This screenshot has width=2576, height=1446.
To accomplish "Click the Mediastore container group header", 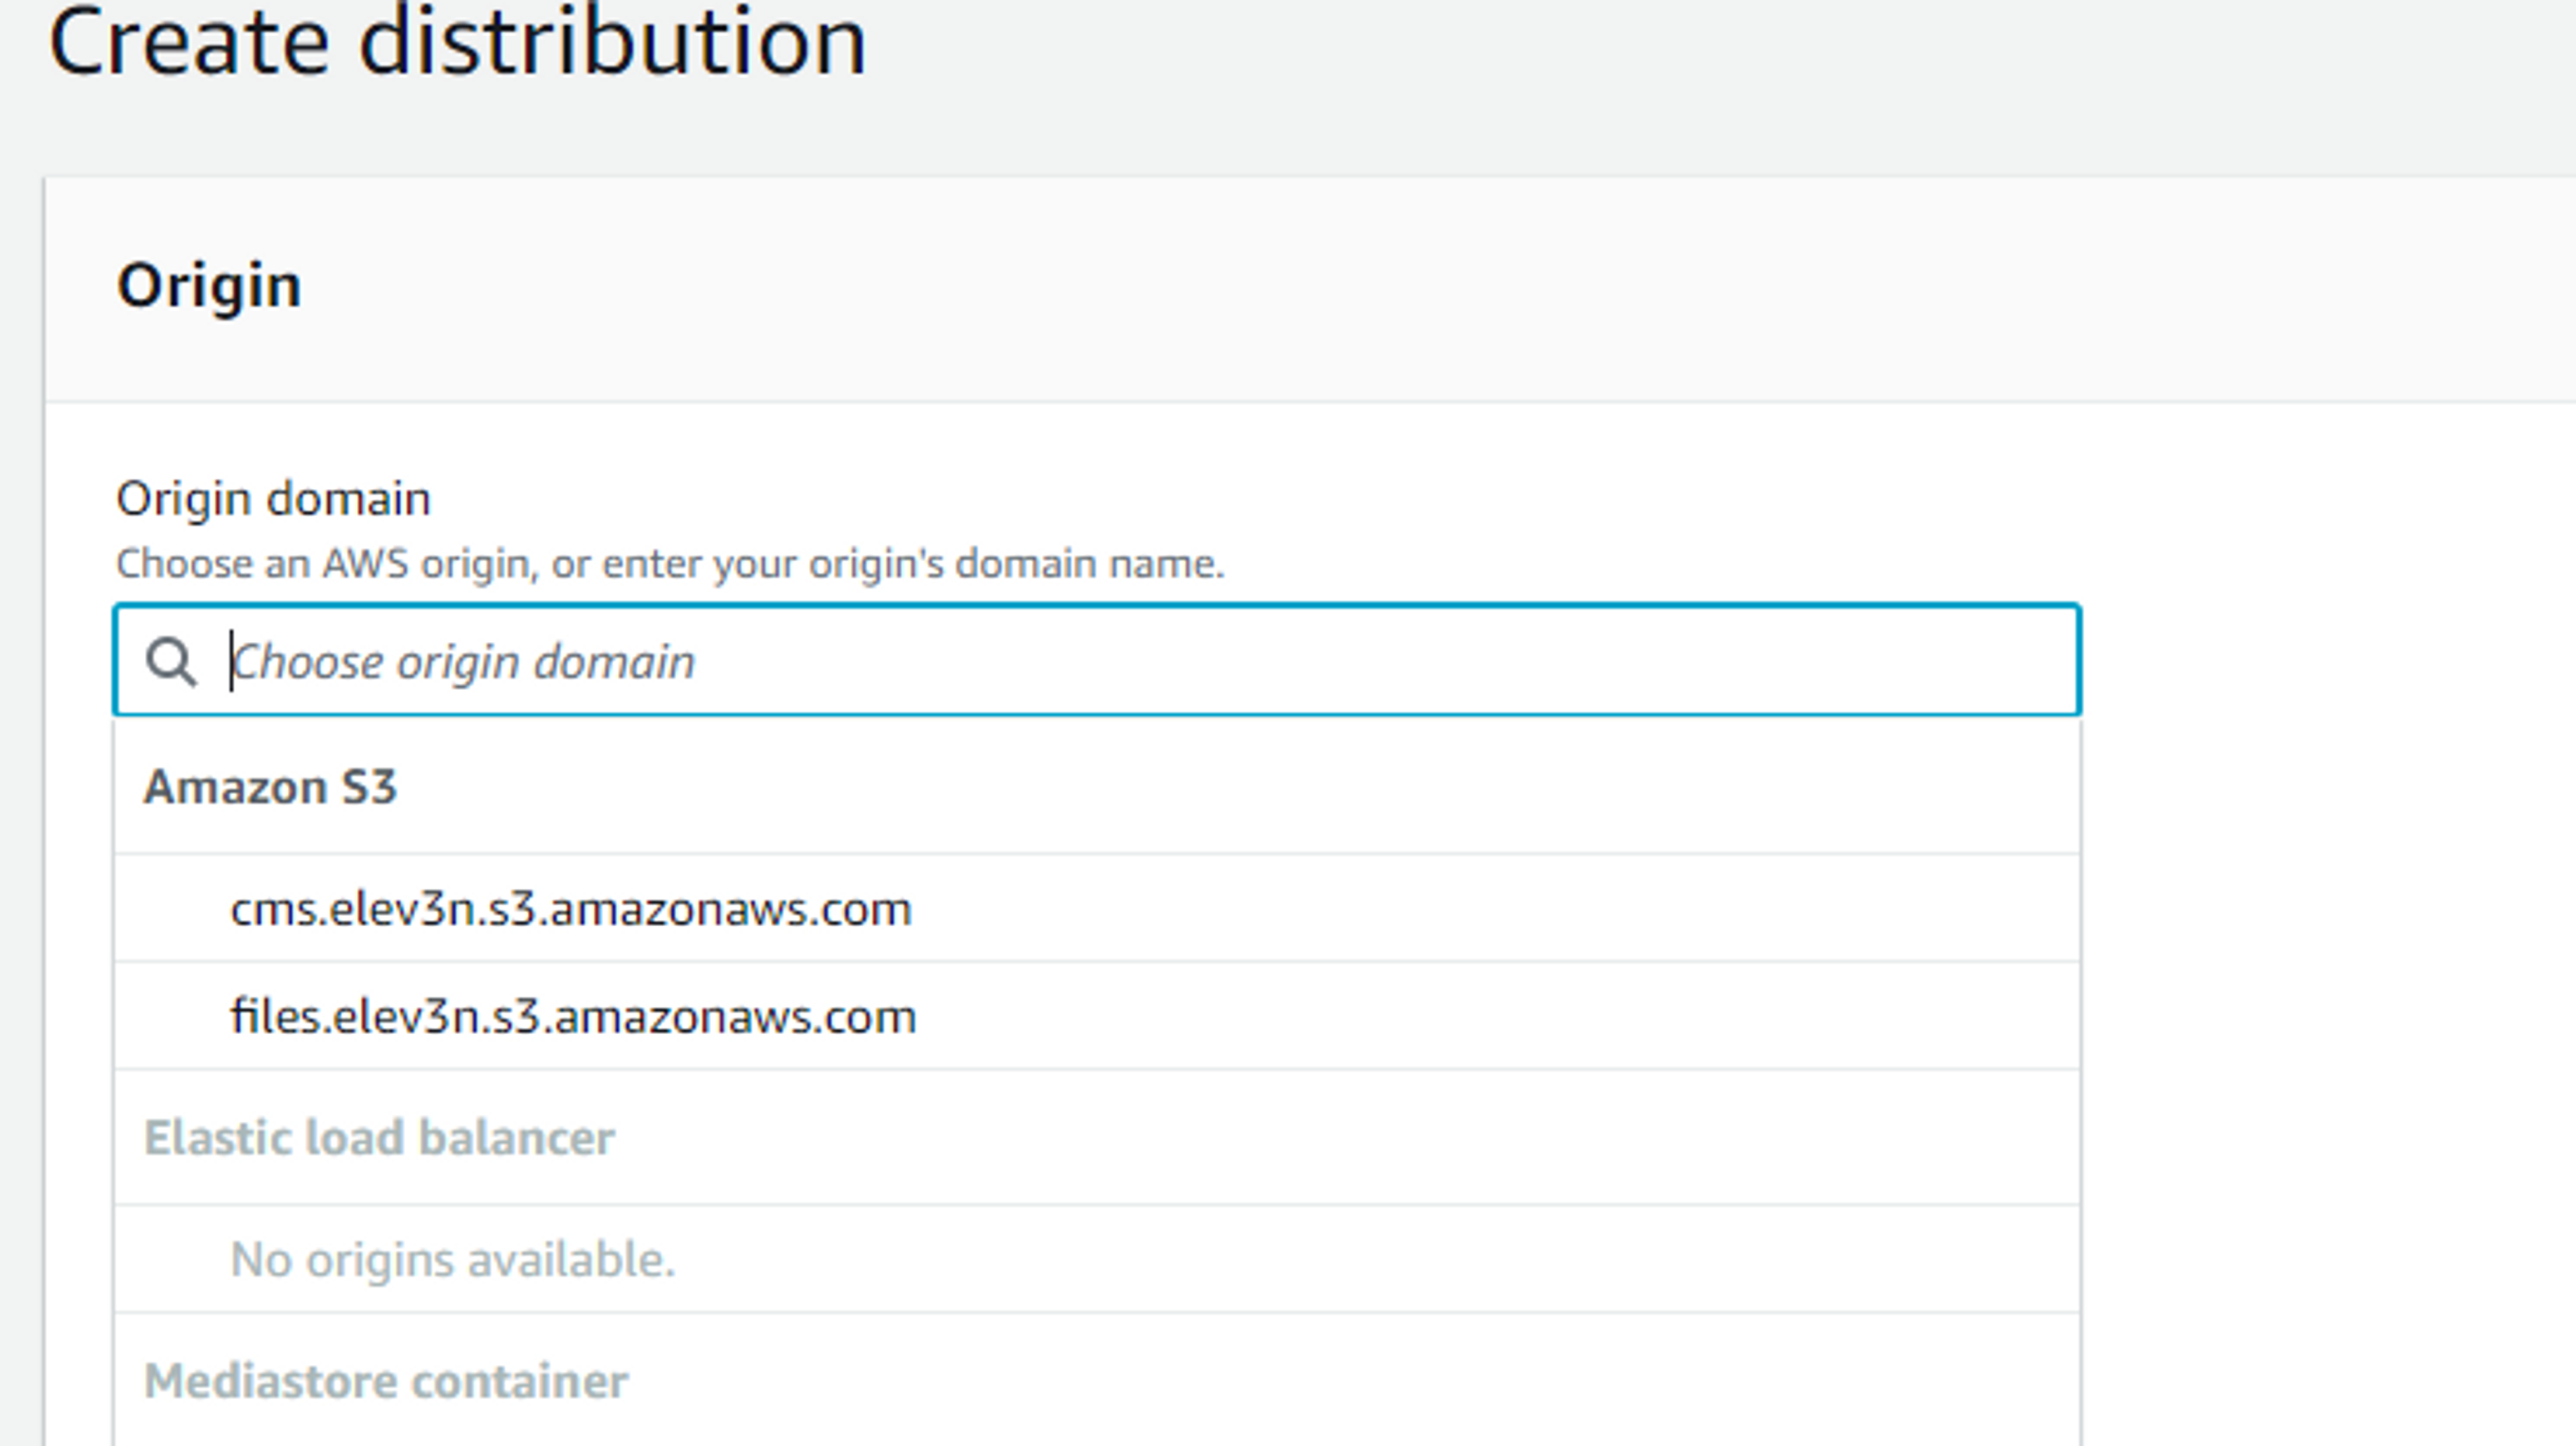I will point(386,1382).
